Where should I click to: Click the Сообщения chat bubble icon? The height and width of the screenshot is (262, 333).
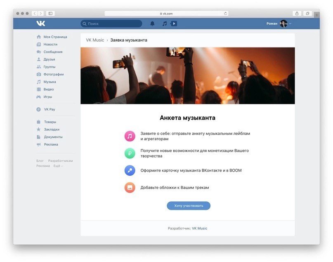(x=39, y=52)
